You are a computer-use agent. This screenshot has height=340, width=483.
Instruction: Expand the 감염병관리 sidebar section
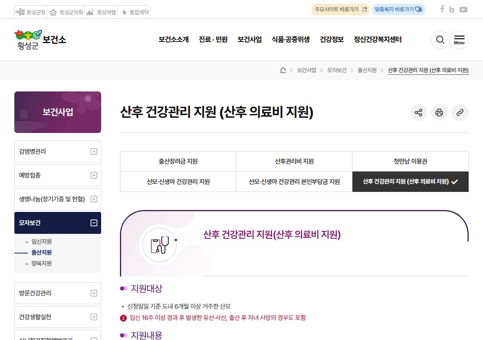(58, 151)
